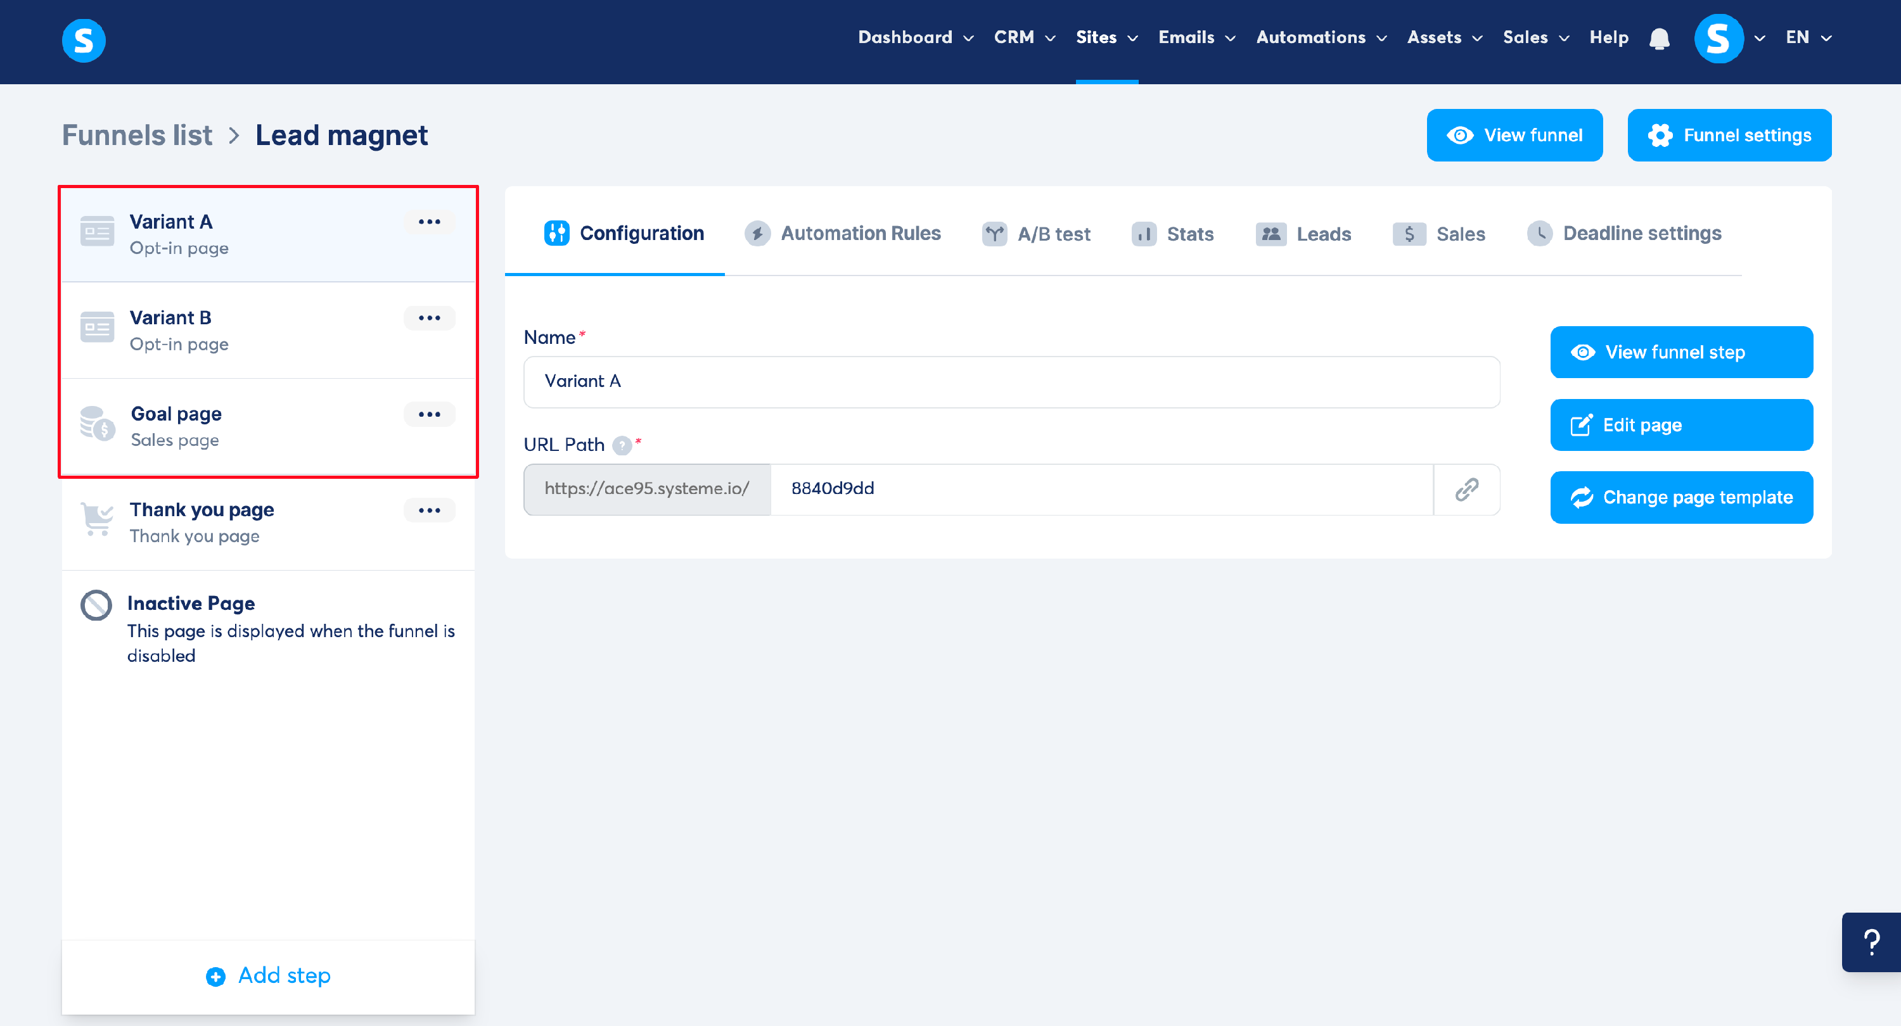Open three-dot menu for Goal page
Screen dimensions: 1901x1026
[x=429, y=414]
